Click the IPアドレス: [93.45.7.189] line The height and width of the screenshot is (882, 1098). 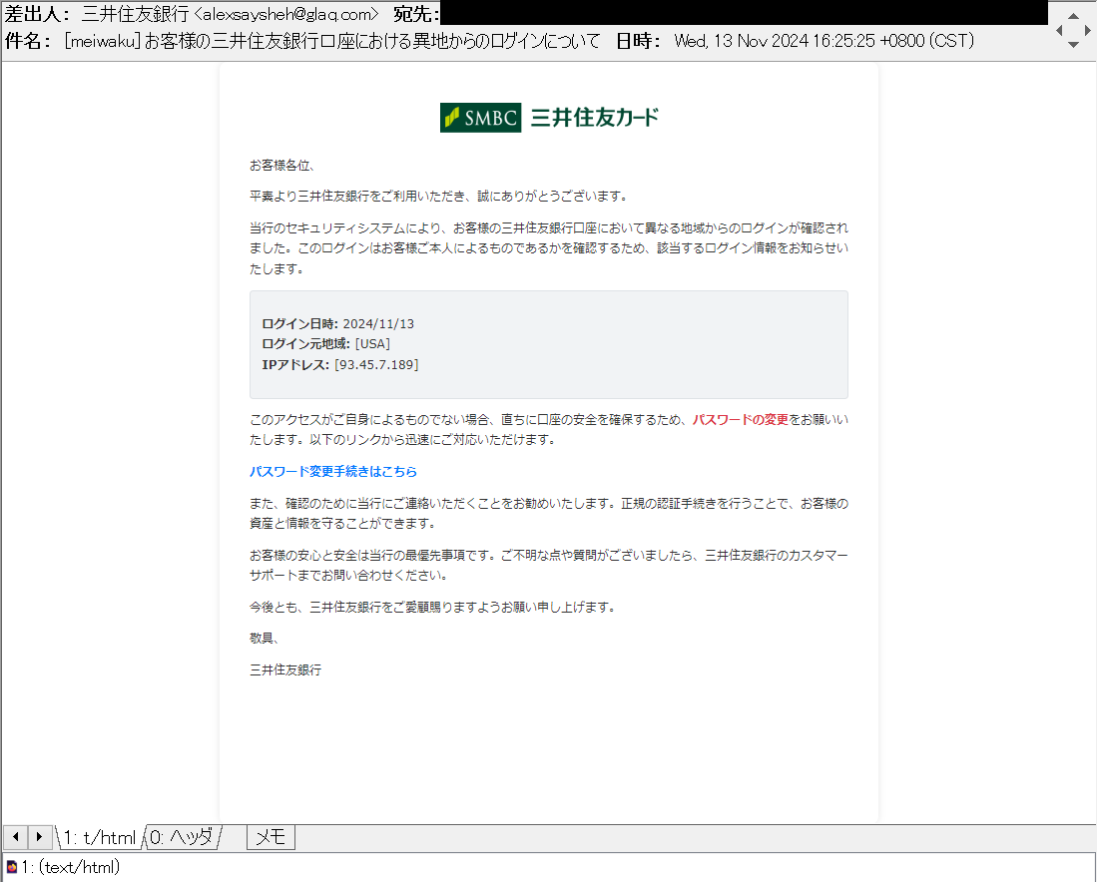click(340, 365)
